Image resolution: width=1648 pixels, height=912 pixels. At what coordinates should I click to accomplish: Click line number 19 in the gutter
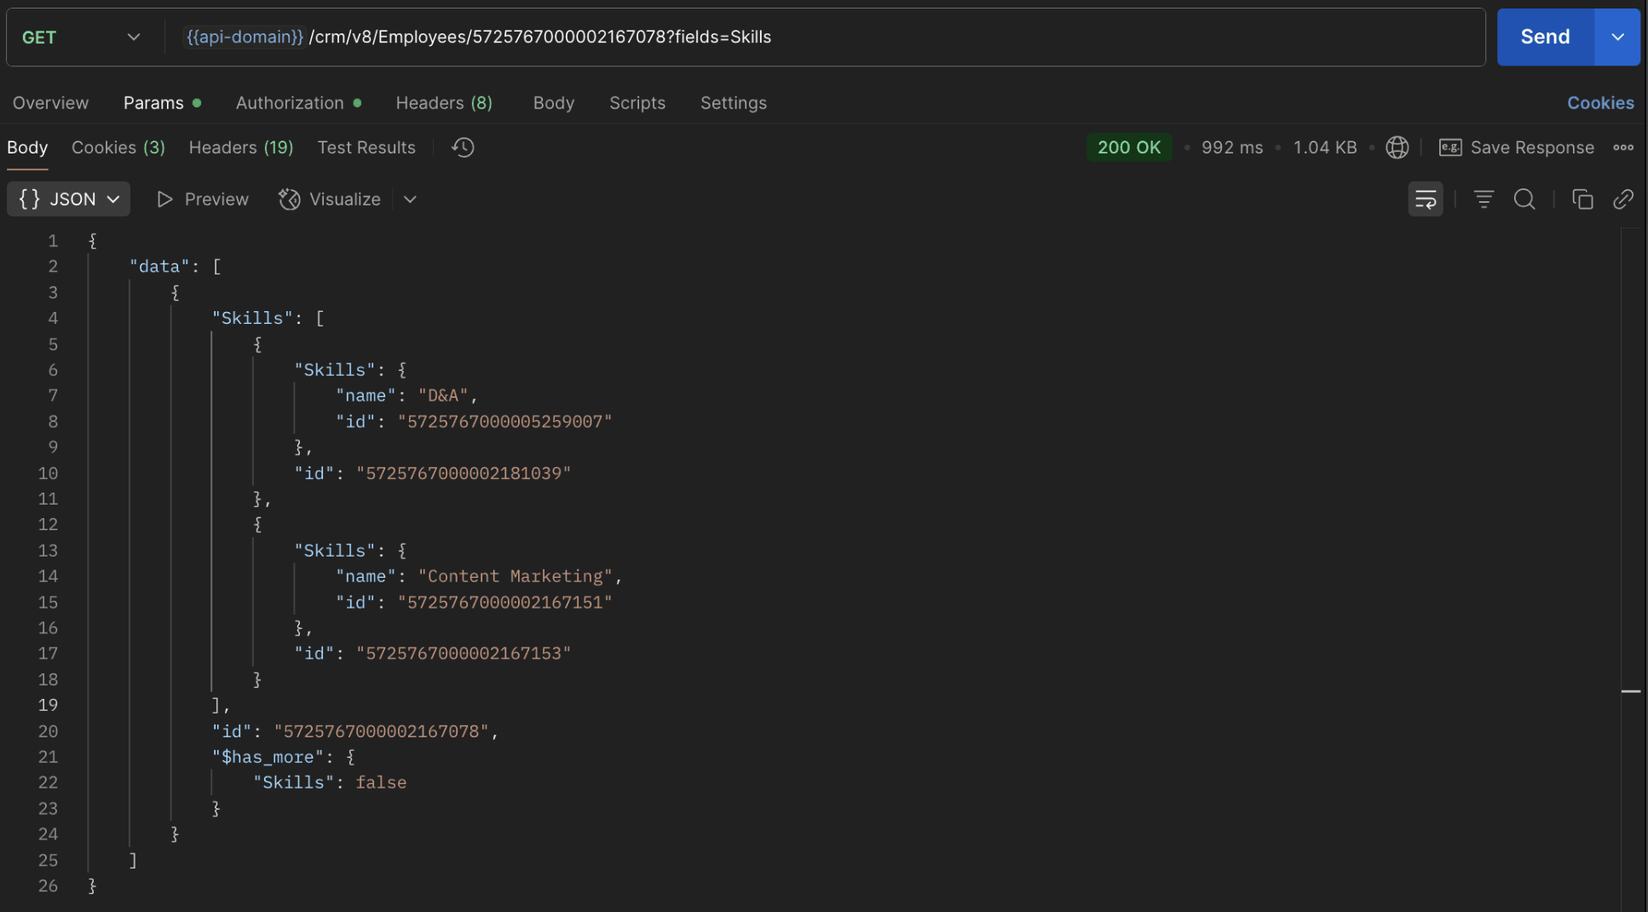[48, 705]
